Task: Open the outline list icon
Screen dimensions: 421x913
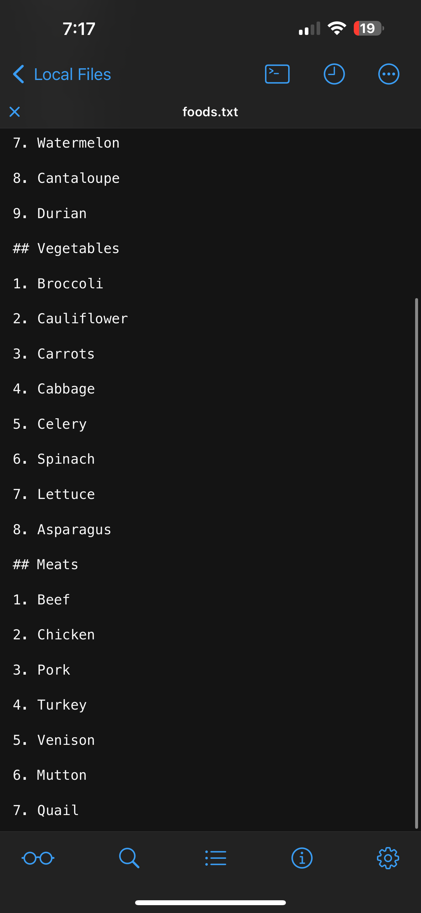Action: coord(215,858)
